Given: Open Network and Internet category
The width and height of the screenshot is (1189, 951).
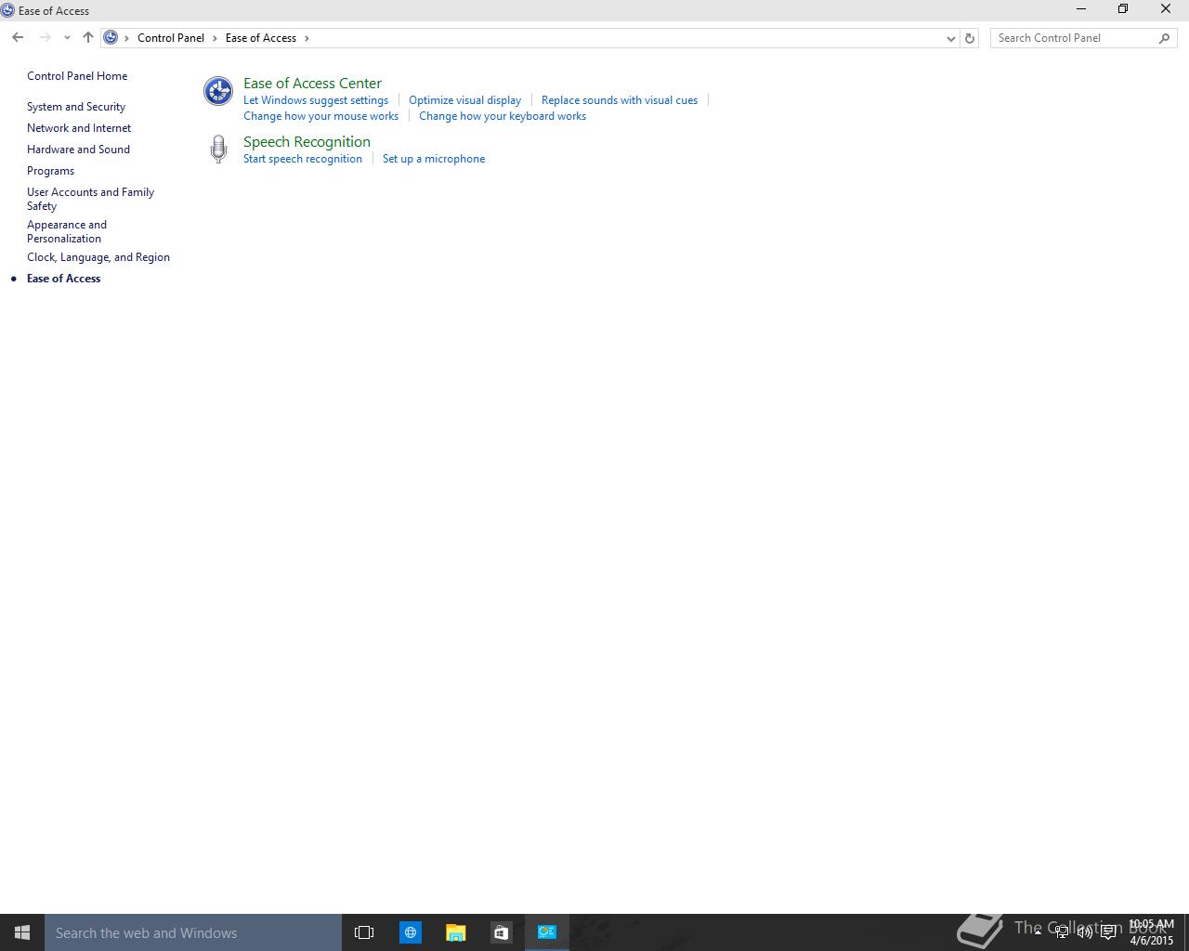Looking at the screenshot, I should click(x=79, y=128).
